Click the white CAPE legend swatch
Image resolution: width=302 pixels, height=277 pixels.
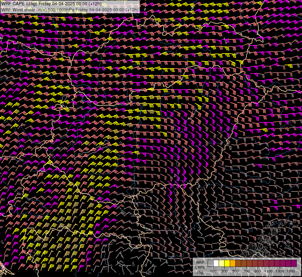(216, 263)
